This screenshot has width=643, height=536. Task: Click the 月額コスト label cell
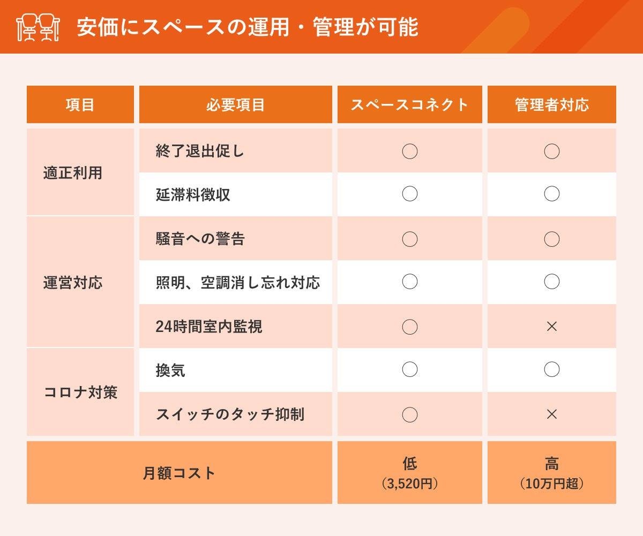coord(179,473)
